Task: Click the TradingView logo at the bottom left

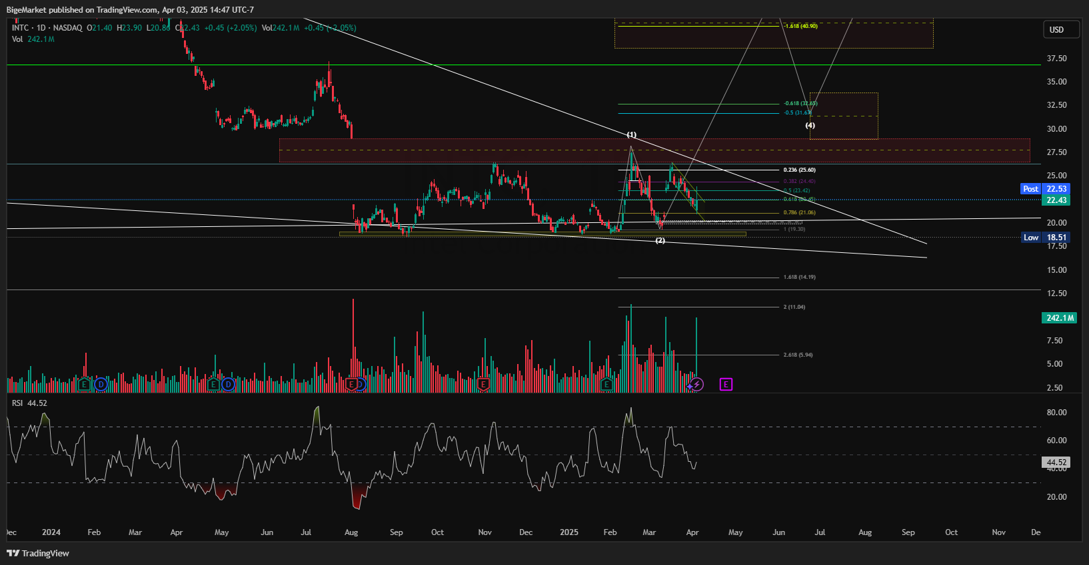Action: point(38,553)
